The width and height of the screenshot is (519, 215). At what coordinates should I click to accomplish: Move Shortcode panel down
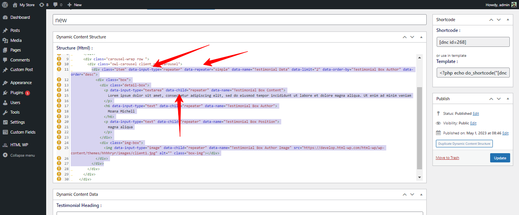[x=499, y=20]
